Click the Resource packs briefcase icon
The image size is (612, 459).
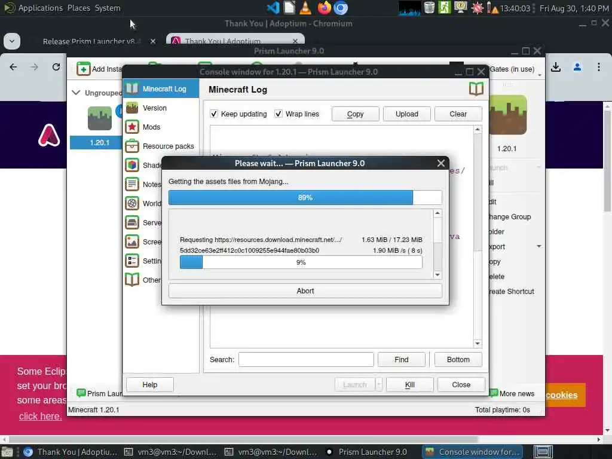click(132, 146)
